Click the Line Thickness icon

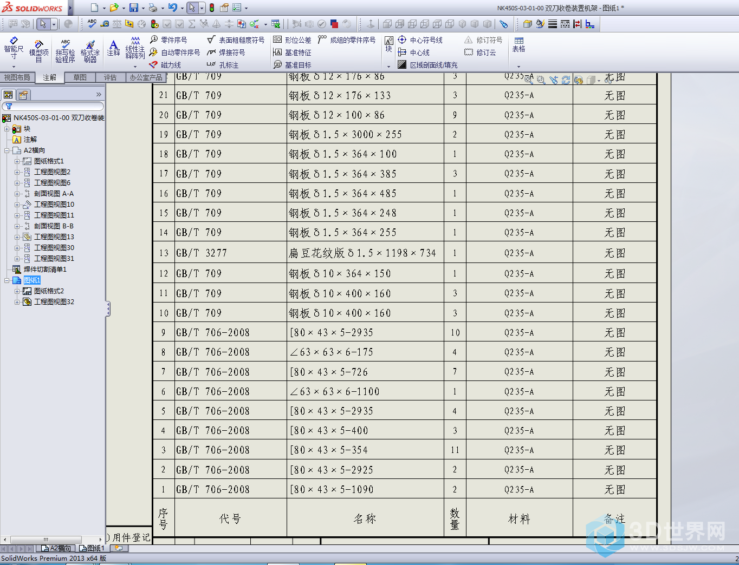coord(553,24)
